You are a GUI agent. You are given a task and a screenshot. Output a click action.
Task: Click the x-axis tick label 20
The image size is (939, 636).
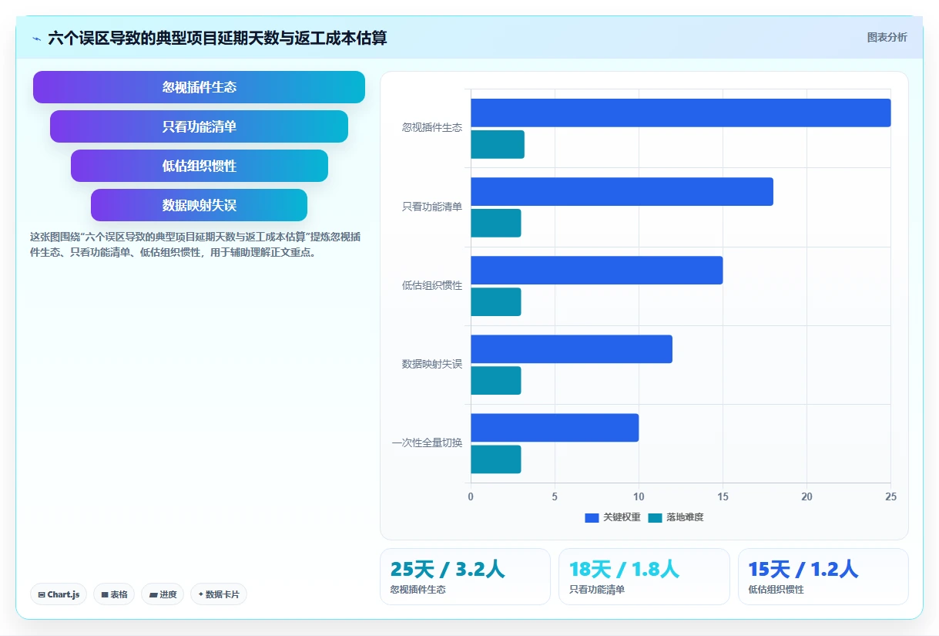(807, 496)
